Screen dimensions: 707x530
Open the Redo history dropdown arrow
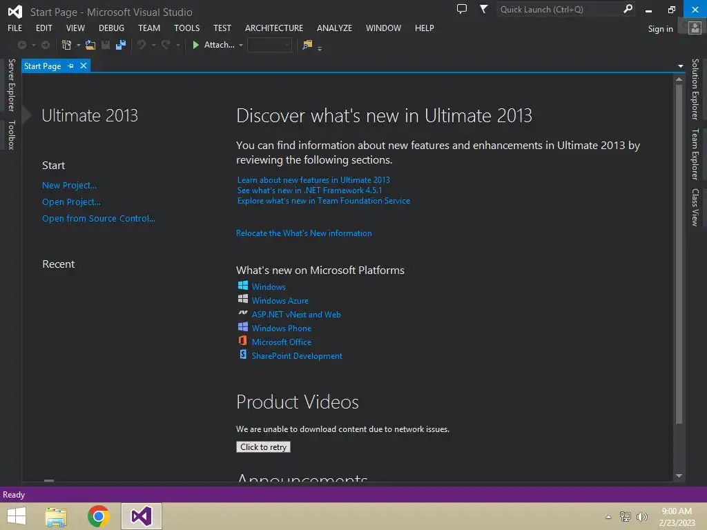coord(178,45)
